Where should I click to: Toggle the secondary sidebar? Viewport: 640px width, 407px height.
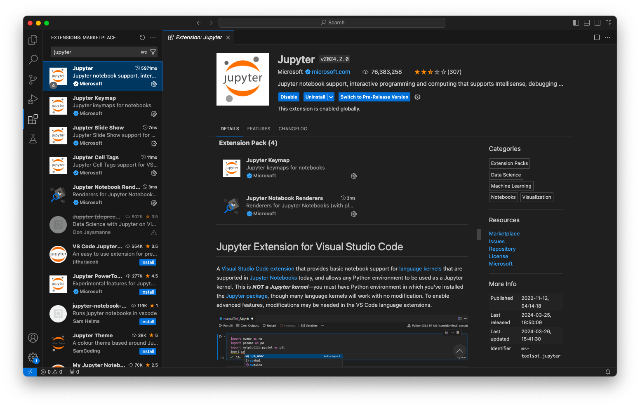pos(598,23)
